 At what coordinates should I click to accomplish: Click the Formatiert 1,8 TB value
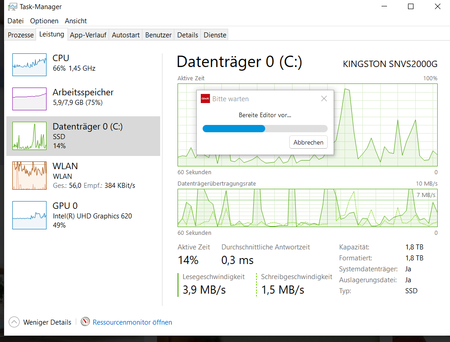pos(414,258)
